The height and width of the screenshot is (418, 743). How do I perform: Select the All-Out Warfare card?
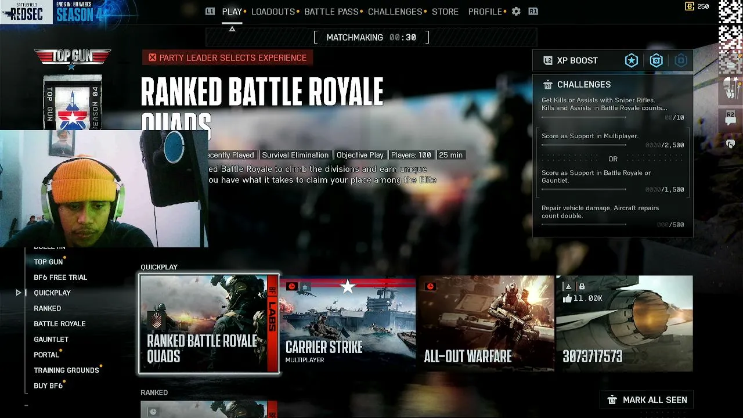click(x=486, y=323)
